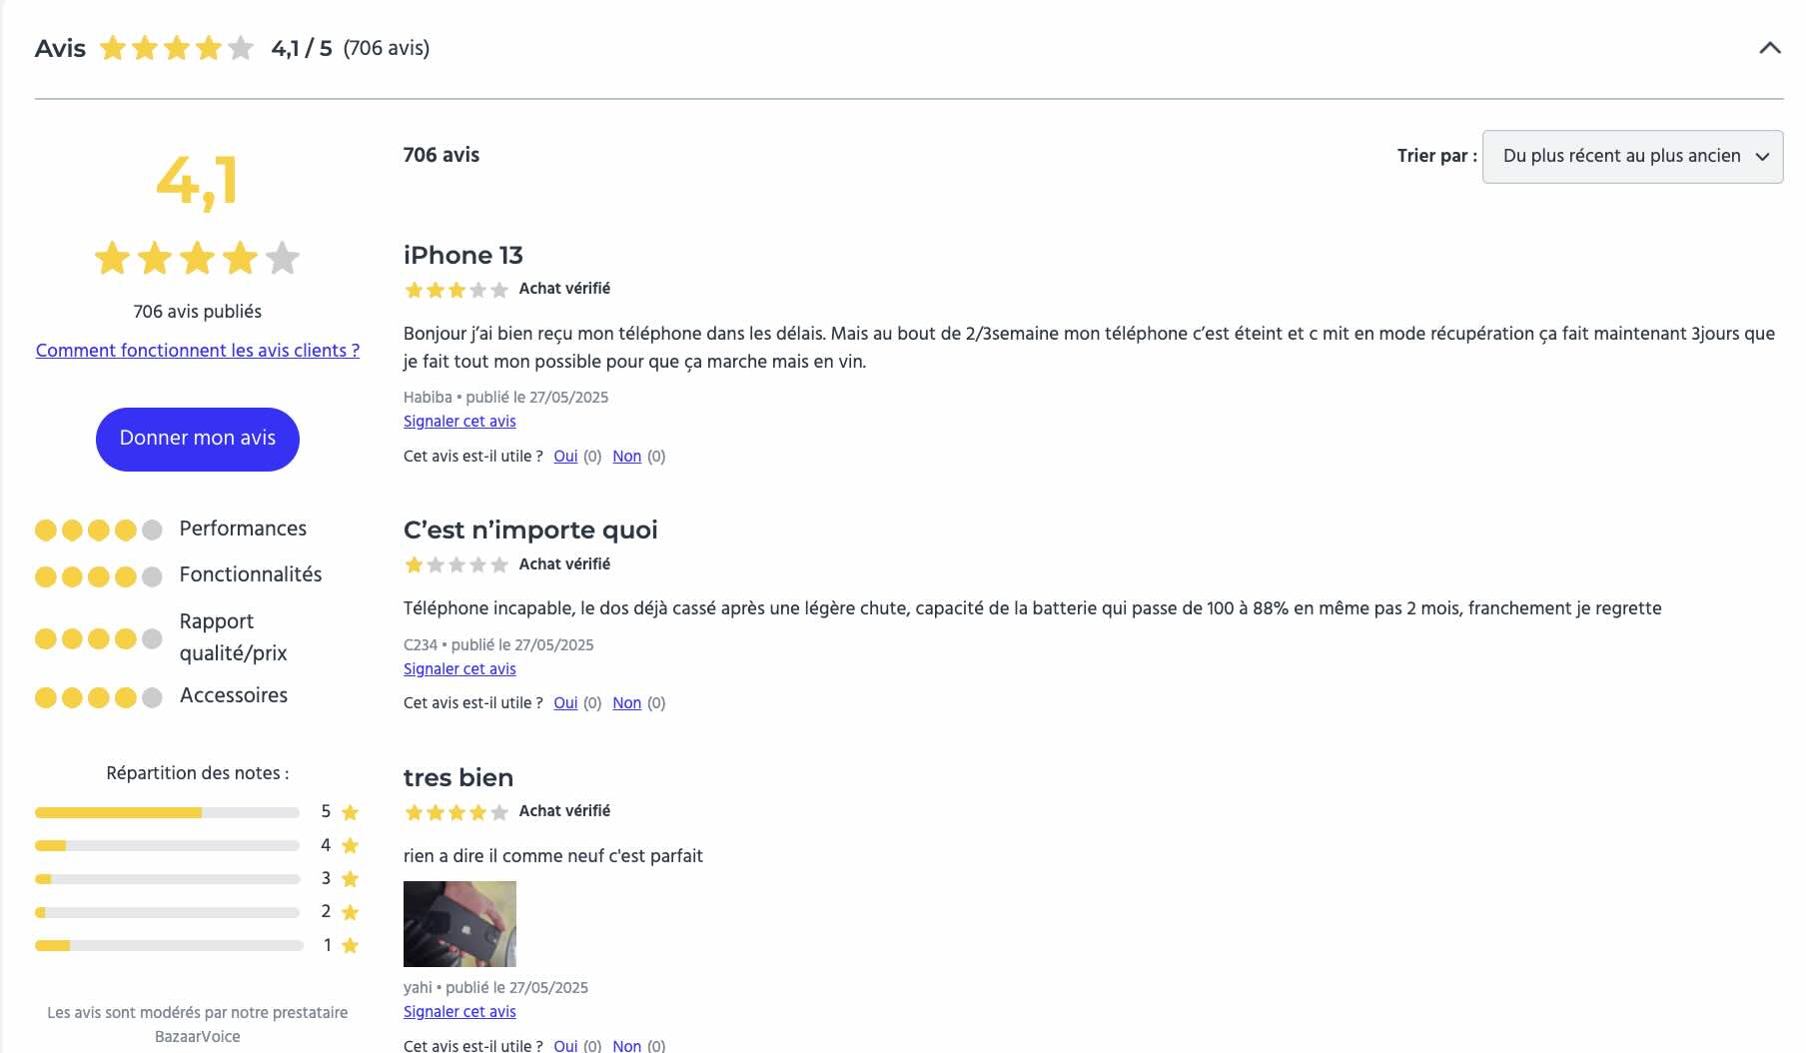This screenshot has width=1806, height=1053.
Task: Filter reviews by the 5-star rating bar
Action: tap(167, 812)
